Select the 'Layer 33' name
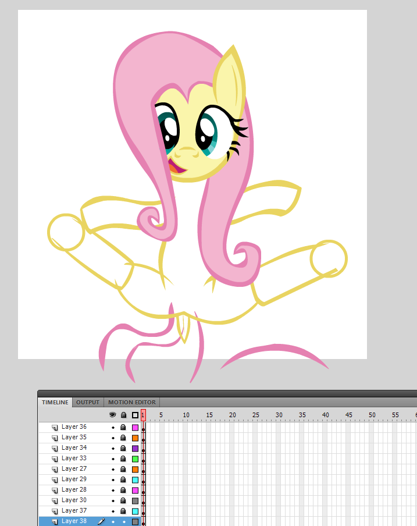This screenshot has height=526, width=417. tap(74, 458)
